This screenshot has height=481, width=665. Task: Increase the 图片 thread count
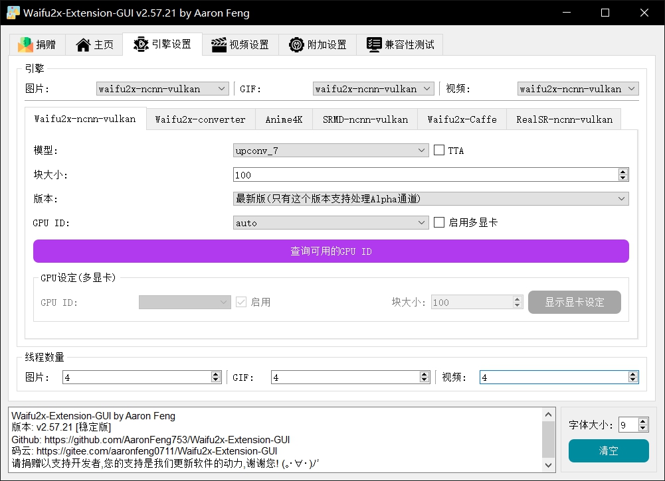pos(215,374)
